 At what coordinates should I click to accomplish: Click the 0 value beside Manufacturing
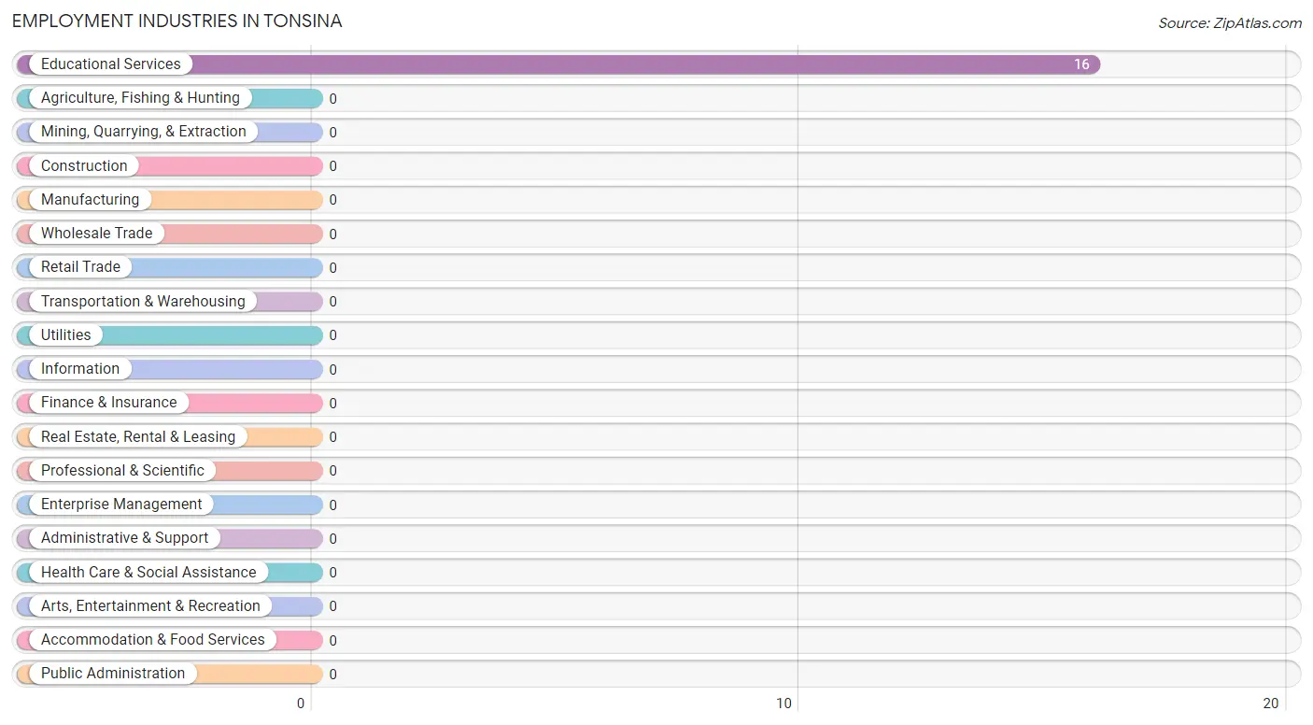point(332,200)
